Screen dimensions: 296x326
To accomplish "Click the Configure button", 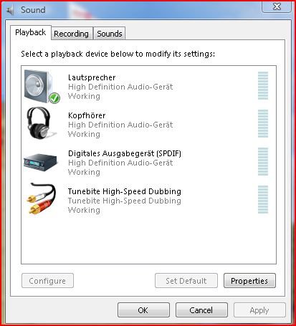I will pos(47,281).
